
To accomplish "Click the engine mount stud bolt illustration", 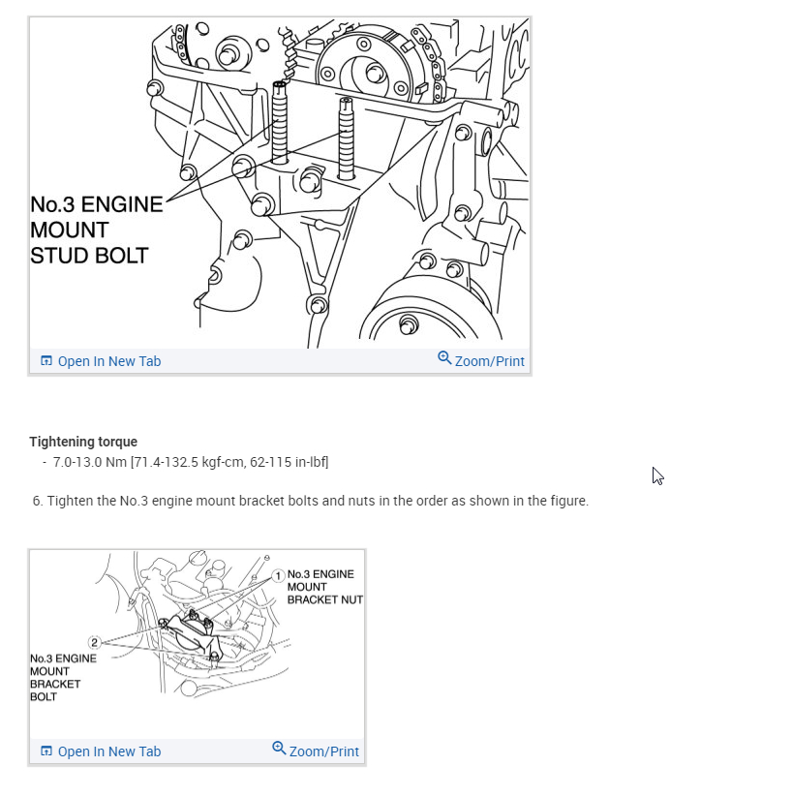I will (x=280, y=183).
